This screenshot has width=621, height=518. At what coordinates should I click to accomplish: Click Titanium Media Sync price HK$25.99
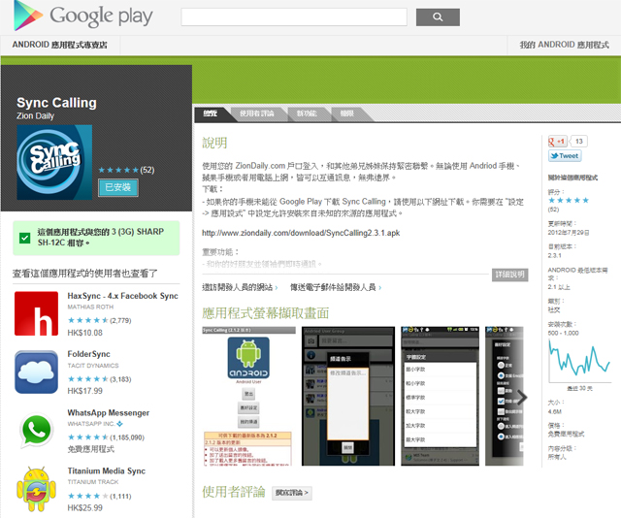[x=84, y=507]
